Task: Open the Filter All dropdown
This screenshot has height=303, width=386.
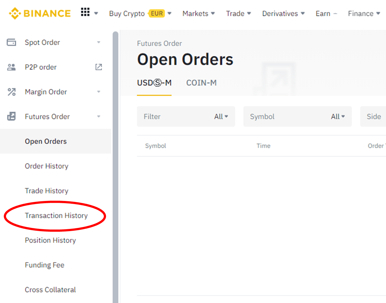Action: 186,116
